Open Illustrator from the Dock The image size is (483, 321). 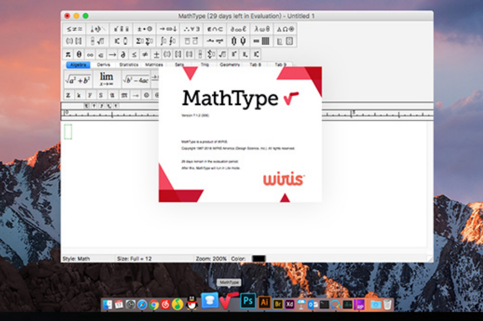tap(264, 303)
